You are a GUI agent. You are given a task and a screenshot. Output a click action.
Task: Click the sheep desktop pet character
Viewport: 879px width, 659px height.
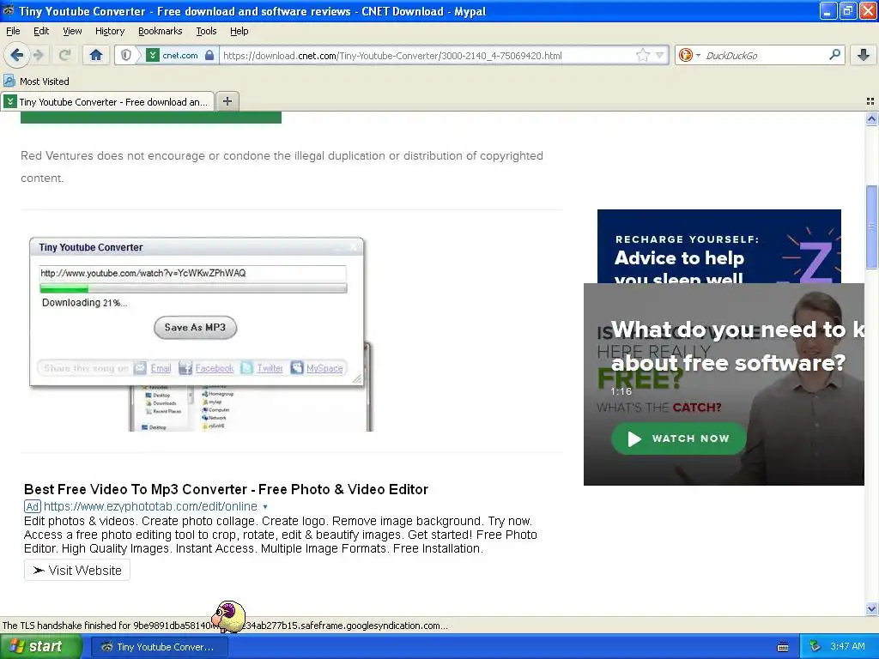[x=228, y=616]
